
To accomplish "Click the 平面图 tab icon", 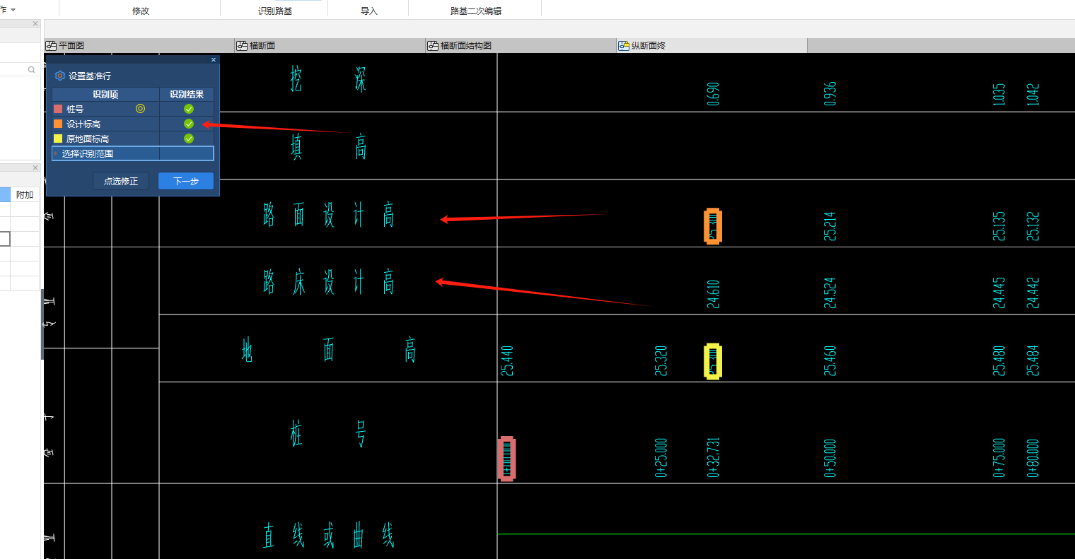I will point(51,45).
